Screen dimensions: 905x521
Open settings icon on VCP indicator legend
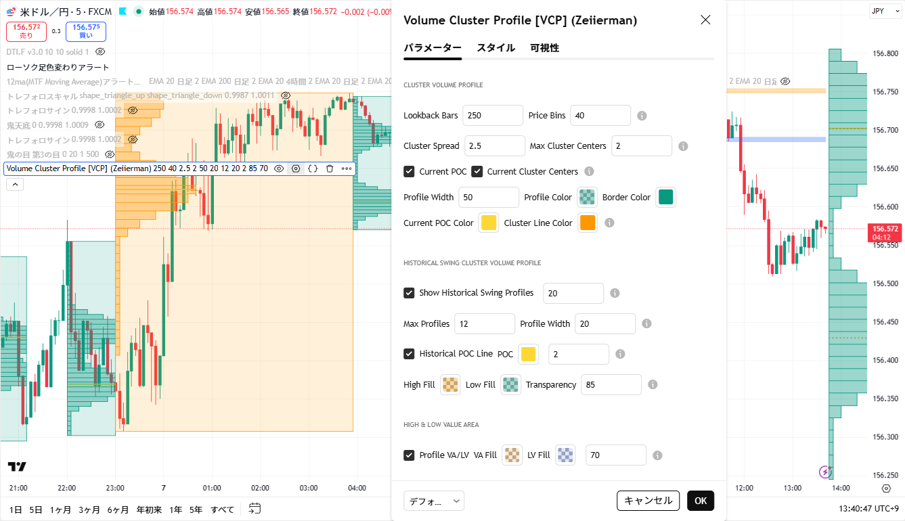tap(296, 168)
